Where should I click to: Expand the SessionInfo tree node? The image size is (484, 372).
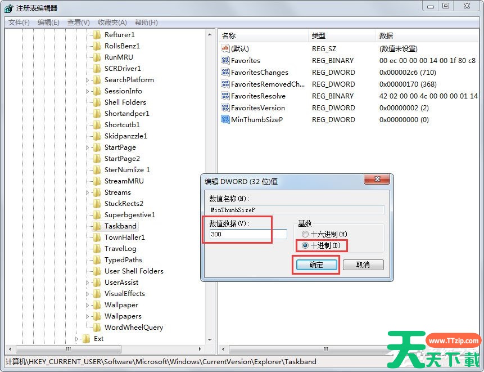pos(87,91)
